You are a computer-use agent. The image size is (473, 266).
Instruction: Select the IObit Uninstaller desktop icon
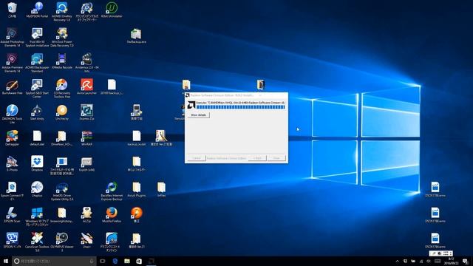click(112, 10)
